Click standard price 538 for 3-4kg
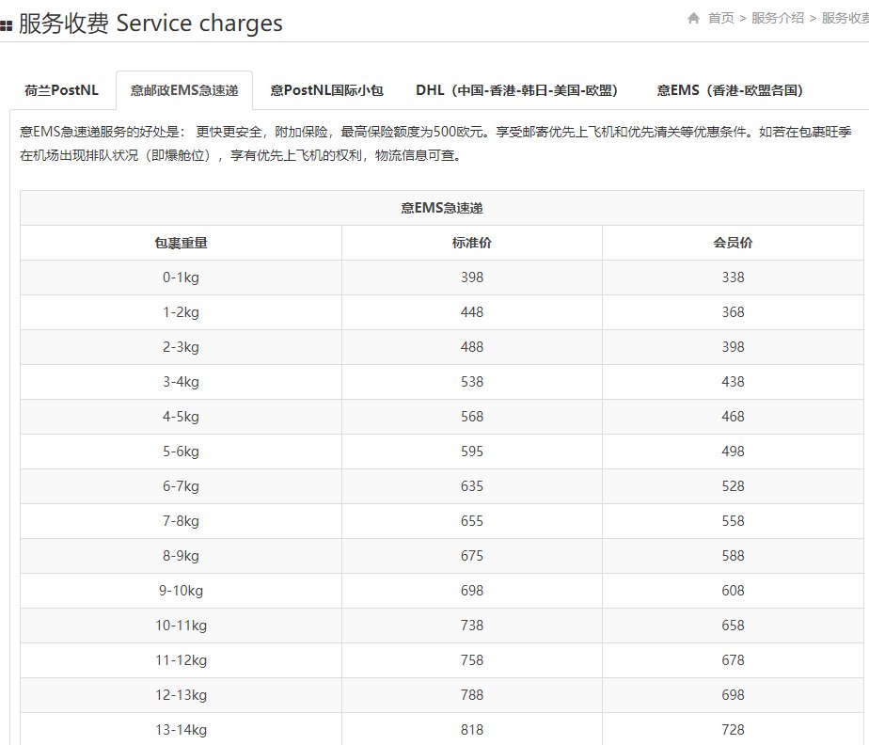869x745 pixels. click(471, 382)
